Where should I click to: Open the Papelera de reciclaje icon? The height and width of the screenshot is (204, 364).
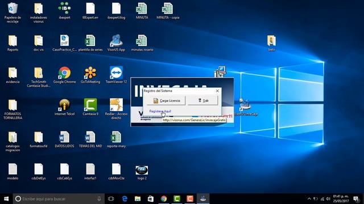(x=13, y=9)
